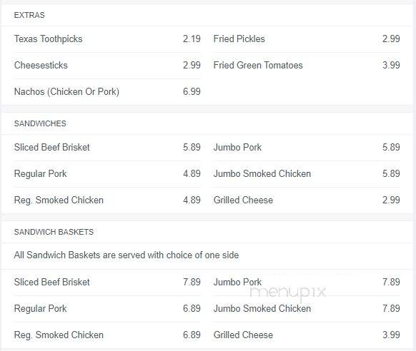This screenshot has height=351, width=416.
Task: Open the EXTRAS section header
Action: 29,15
